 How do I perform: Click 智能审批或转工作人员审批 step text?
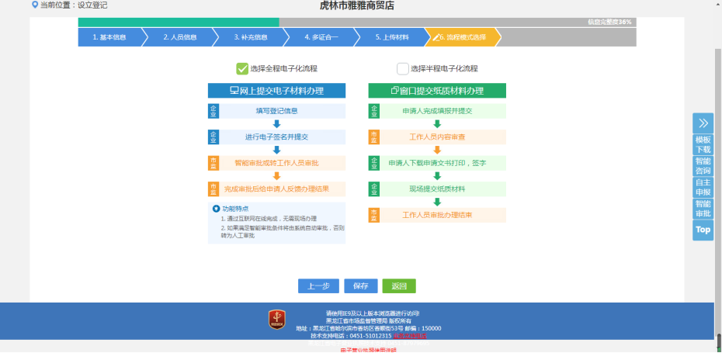tap(276, 163)
